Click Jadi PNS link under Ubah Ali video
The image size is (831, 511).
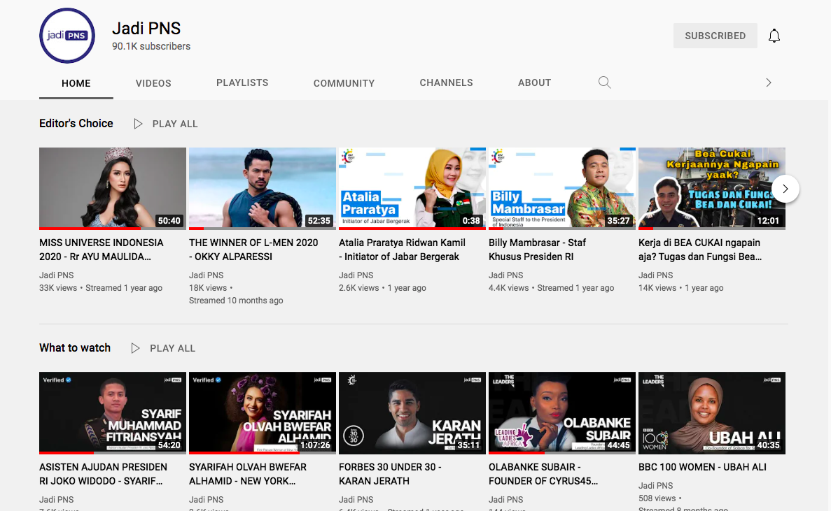click(x=655, y=486)
